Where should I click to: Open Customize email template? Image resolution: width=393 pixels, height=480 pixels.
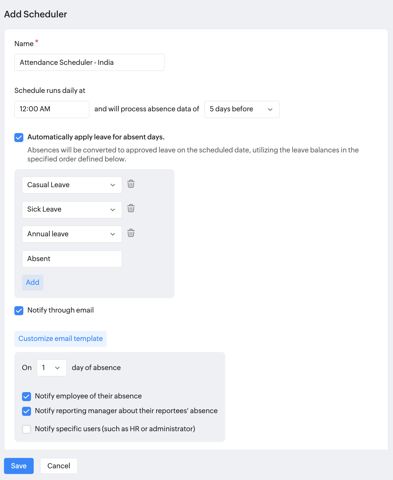(60, 339)
